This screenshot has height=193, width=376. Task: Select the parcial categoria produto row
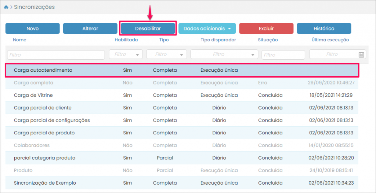(44, 158)
